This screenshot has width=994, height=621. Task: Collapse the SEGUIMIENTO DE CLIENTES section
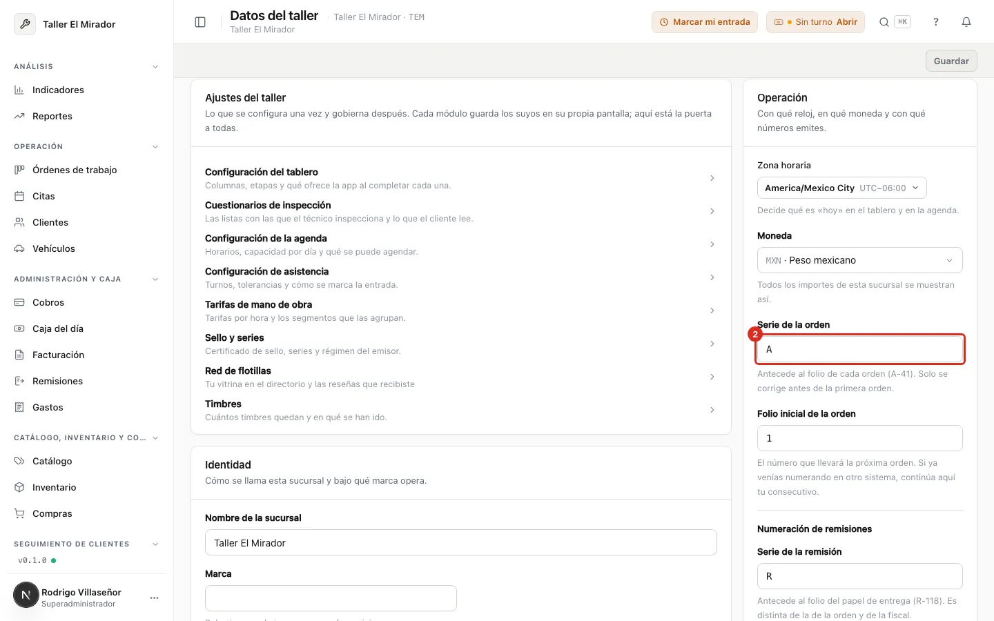[x=155, y=544]
